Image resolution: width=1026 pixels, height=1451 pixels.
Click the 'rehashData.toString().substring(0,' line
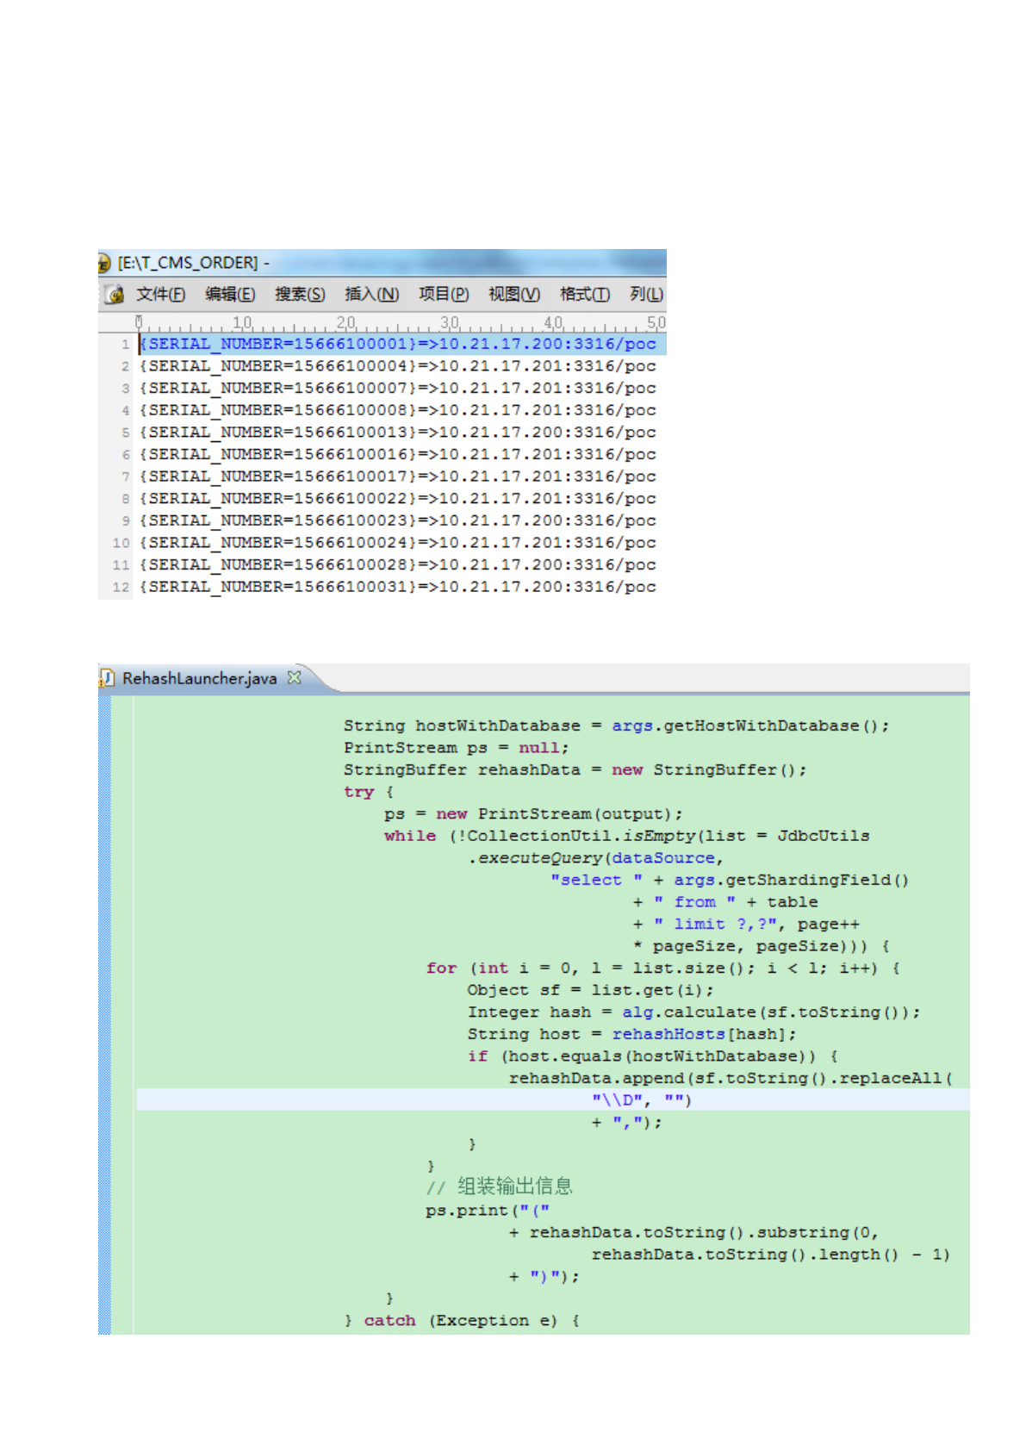[693, 1233]
